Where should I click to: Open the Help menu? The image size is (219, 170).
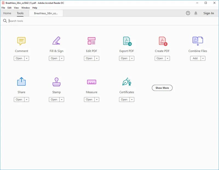[x=35, y=8]
